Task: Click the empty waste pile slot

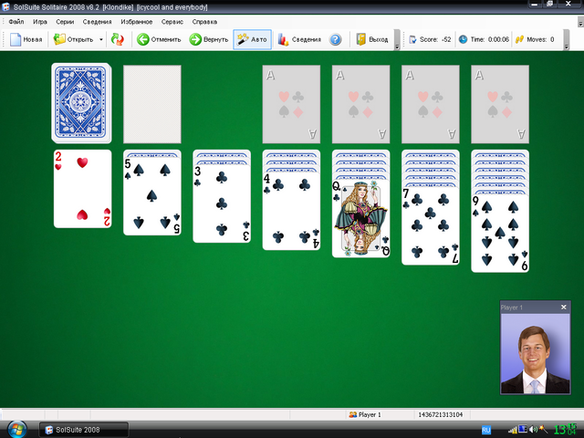Action: tap(152, 104)
